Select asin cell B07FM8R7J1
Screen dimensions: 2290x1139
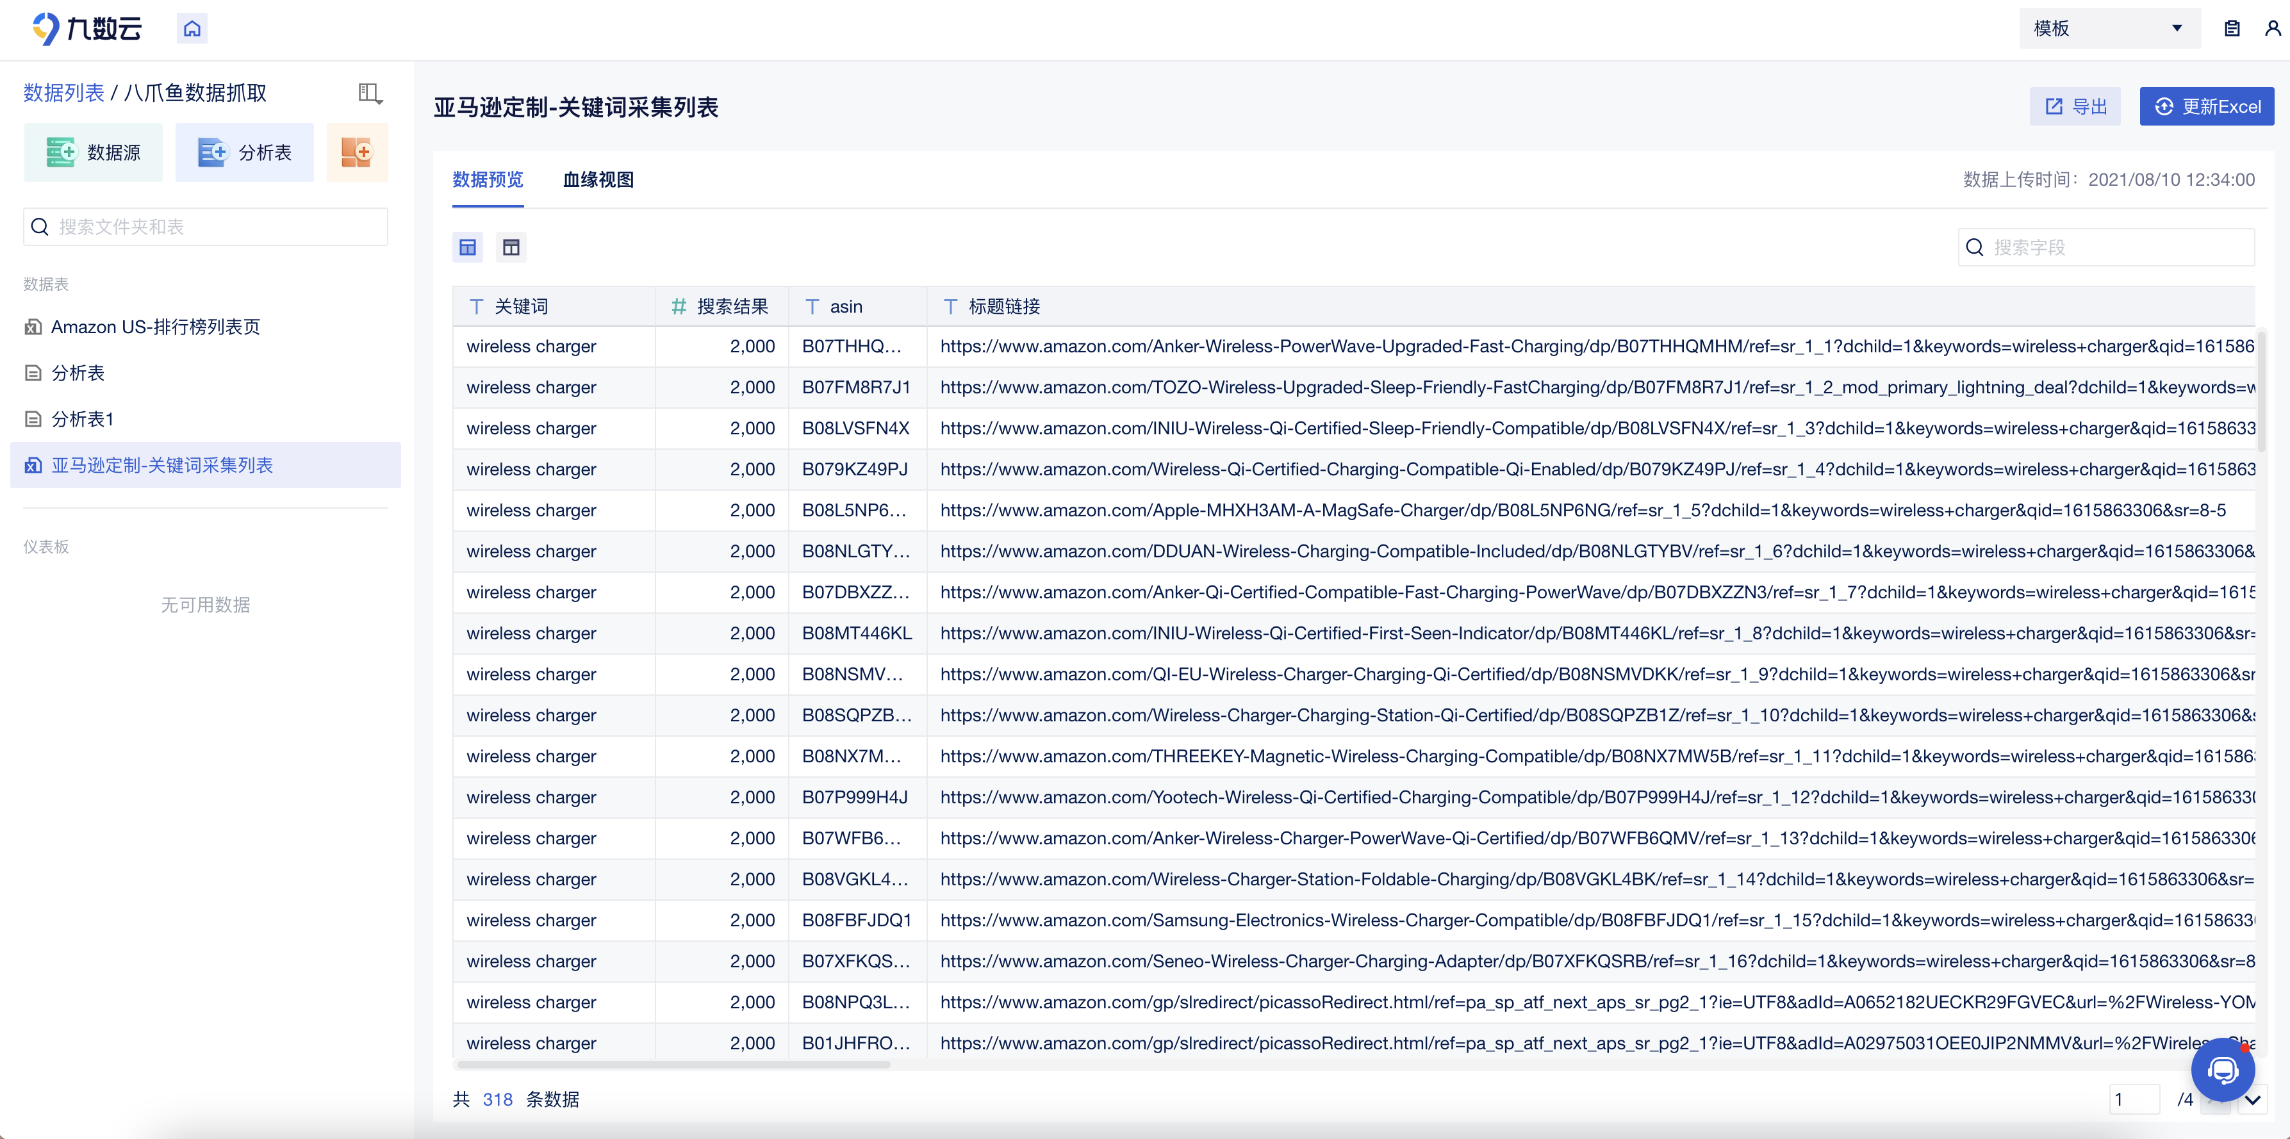[858, 388]
